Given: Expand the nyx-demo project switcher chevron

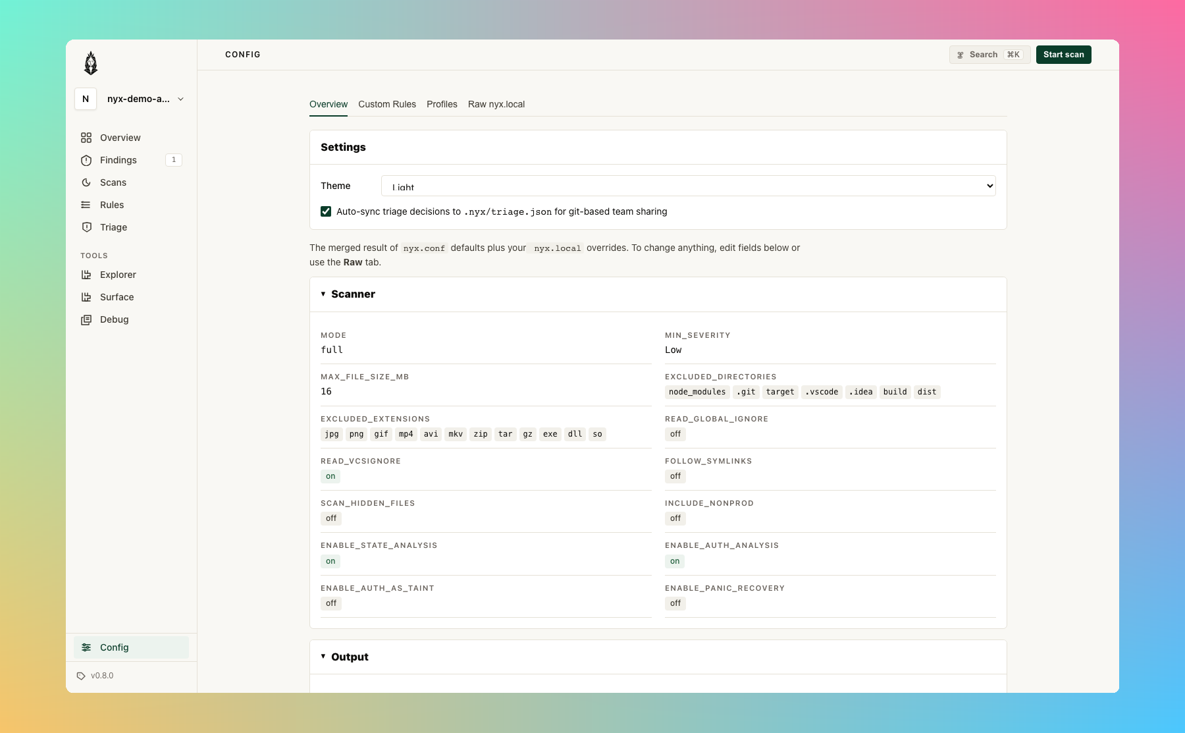Looking at the screenshot, I should click(x=180, y=99).
